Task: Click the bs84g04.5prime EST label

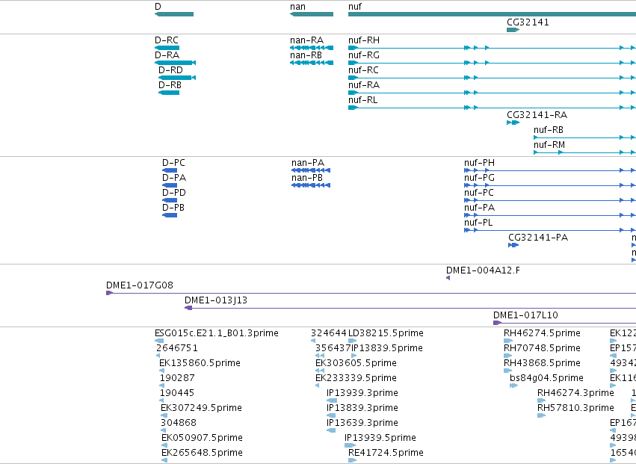Action: pos(546,378)
